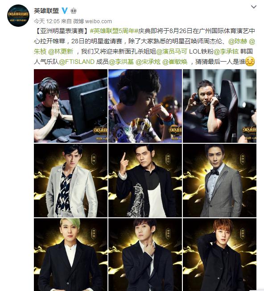The height and width of the screenshot is (291, 264).
Task: Visit the @崔敏焕 mention
Action: pos(175,62)
